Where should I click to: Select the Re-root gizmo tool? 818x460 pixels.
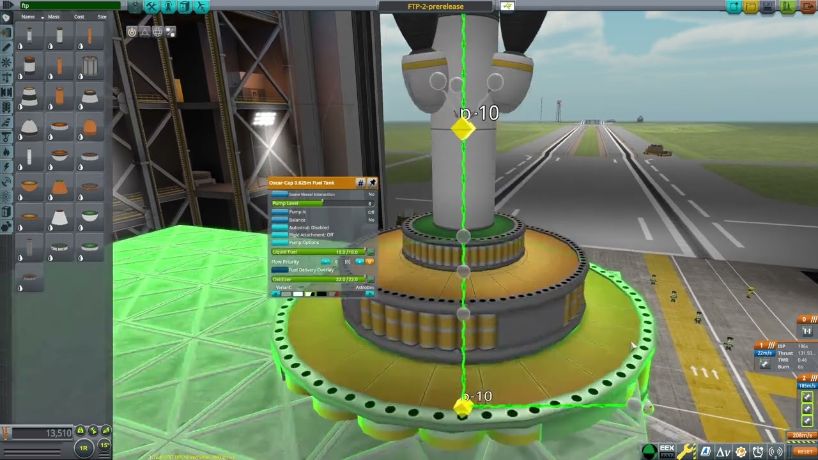(170, 31)
